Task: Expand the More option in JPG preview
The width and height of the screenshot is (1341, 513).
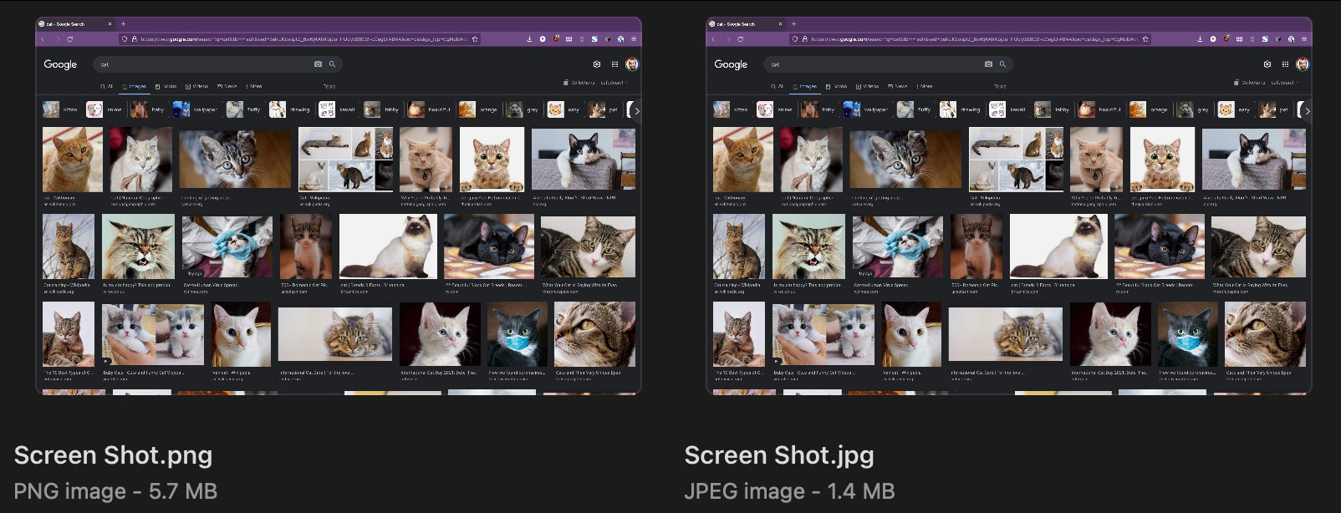Action: 924,86
